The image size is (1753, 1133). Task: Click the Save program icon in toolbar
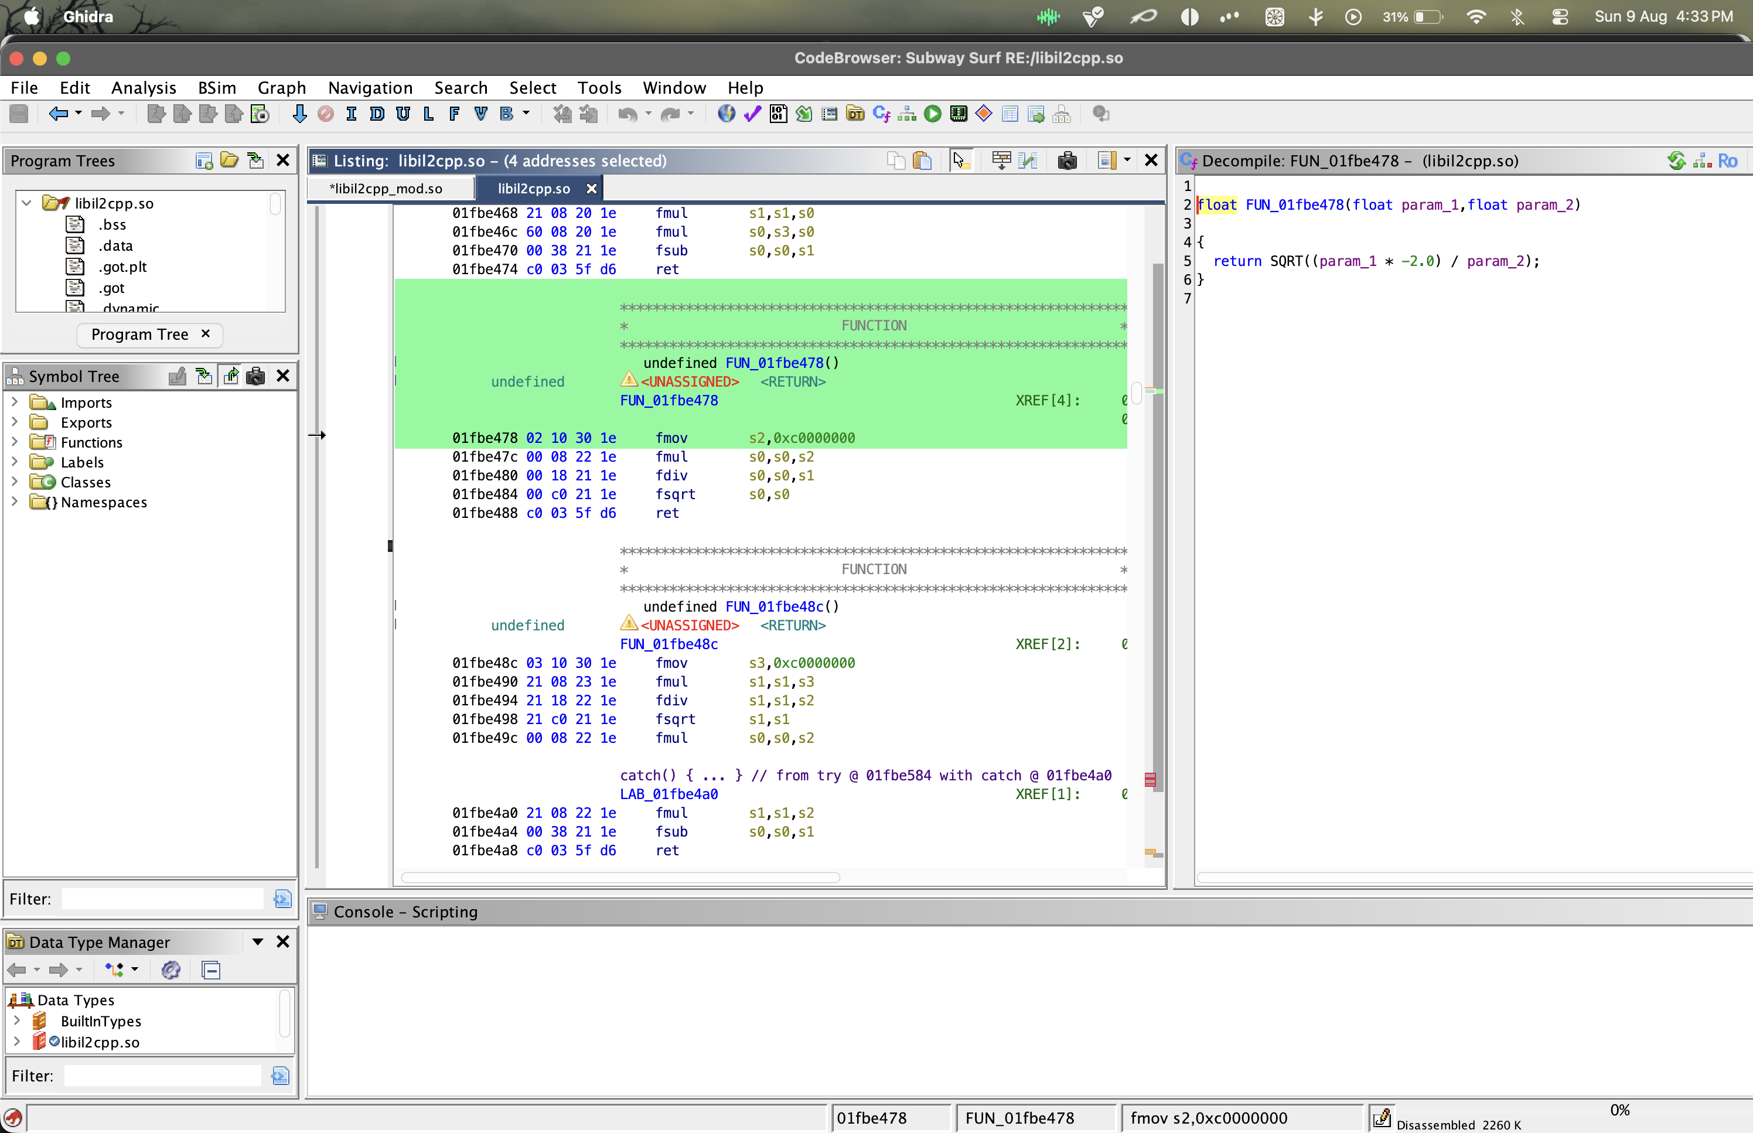[x=19, y=114]
